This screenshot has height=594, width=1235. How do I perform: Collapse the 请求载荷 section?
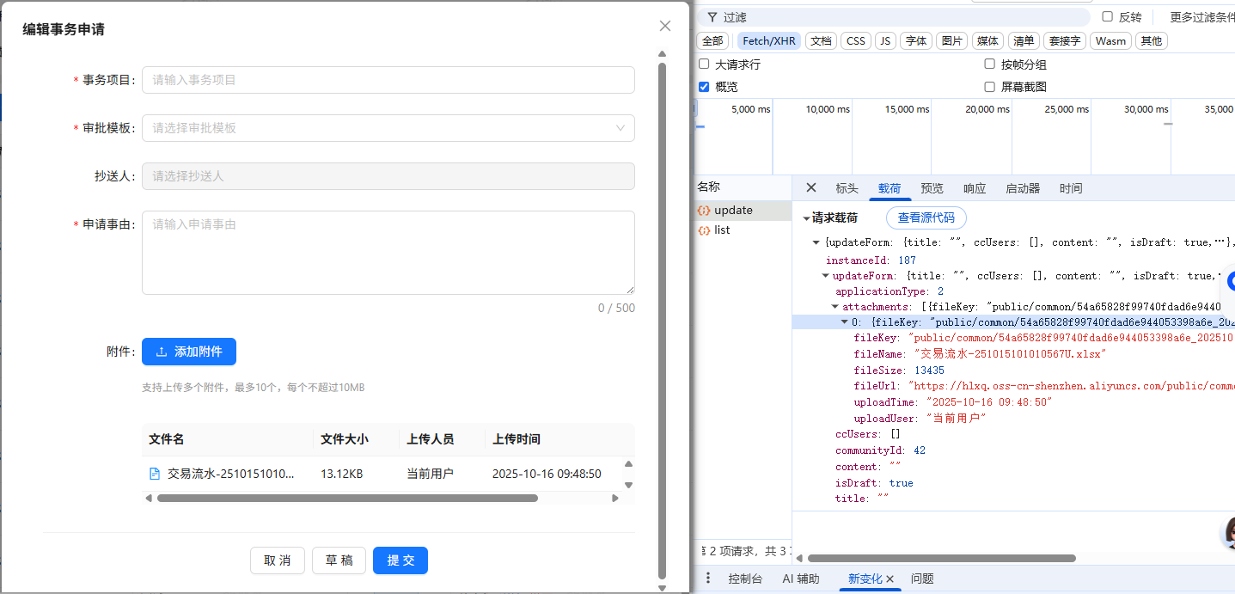tap(806, 218)
